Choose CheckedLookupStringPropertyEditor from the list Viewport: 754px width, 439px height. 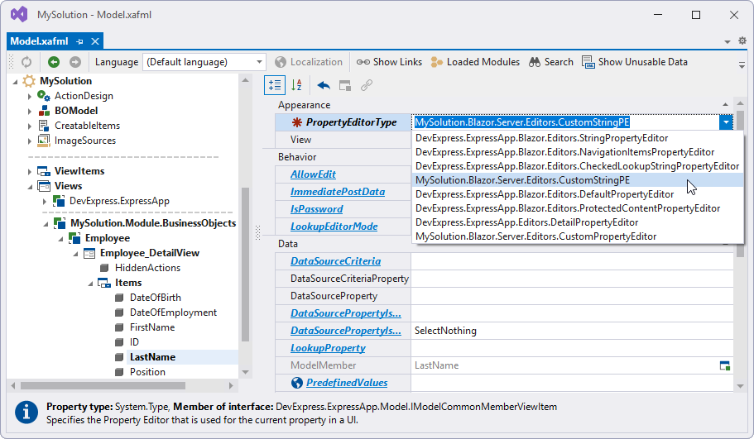tap(577, 165)
